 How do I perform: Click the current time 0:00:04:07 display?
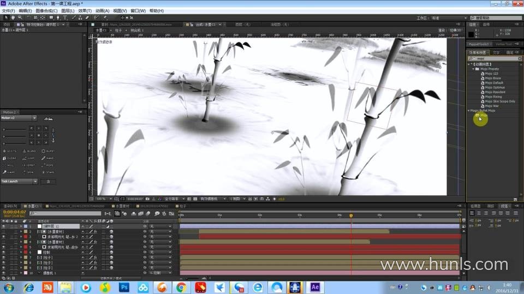pyautogui.click(x=14, y=212)
